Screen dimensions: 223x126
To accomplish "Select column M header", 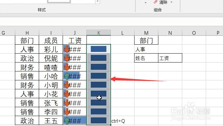I will (146, 33).
